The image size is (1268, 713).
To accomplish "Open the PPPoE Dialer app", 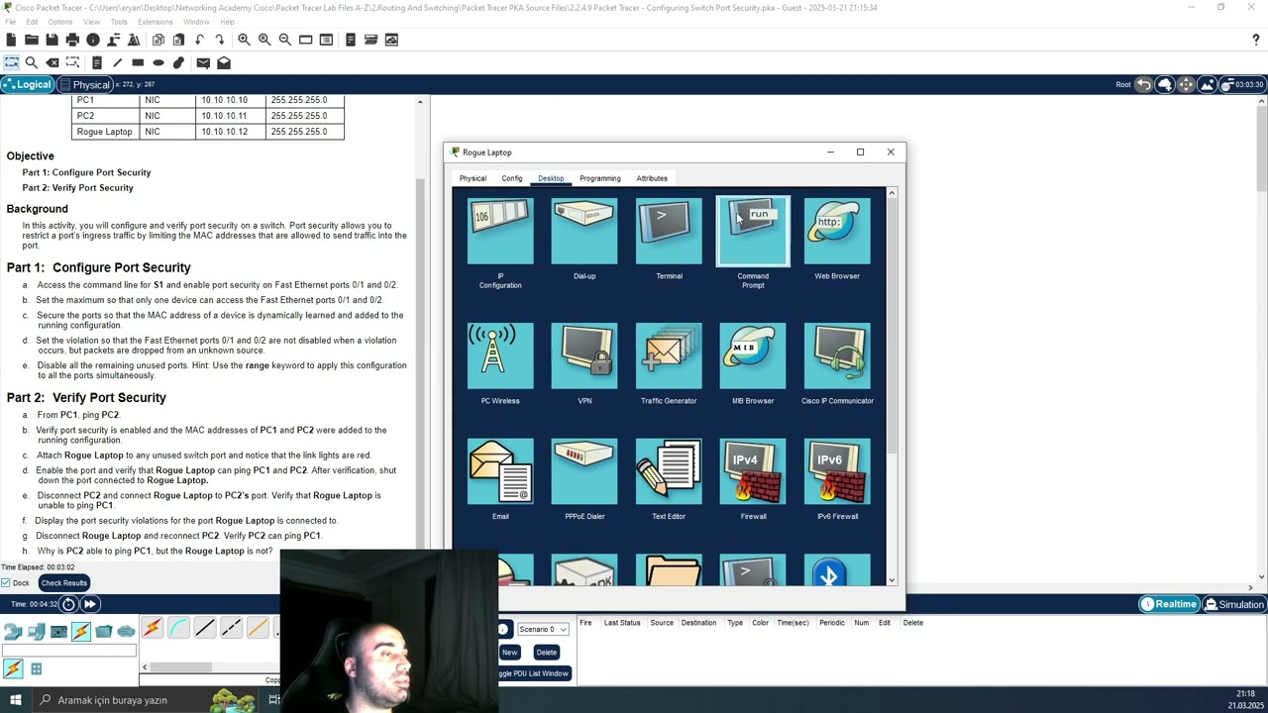I will click(584, 471).
